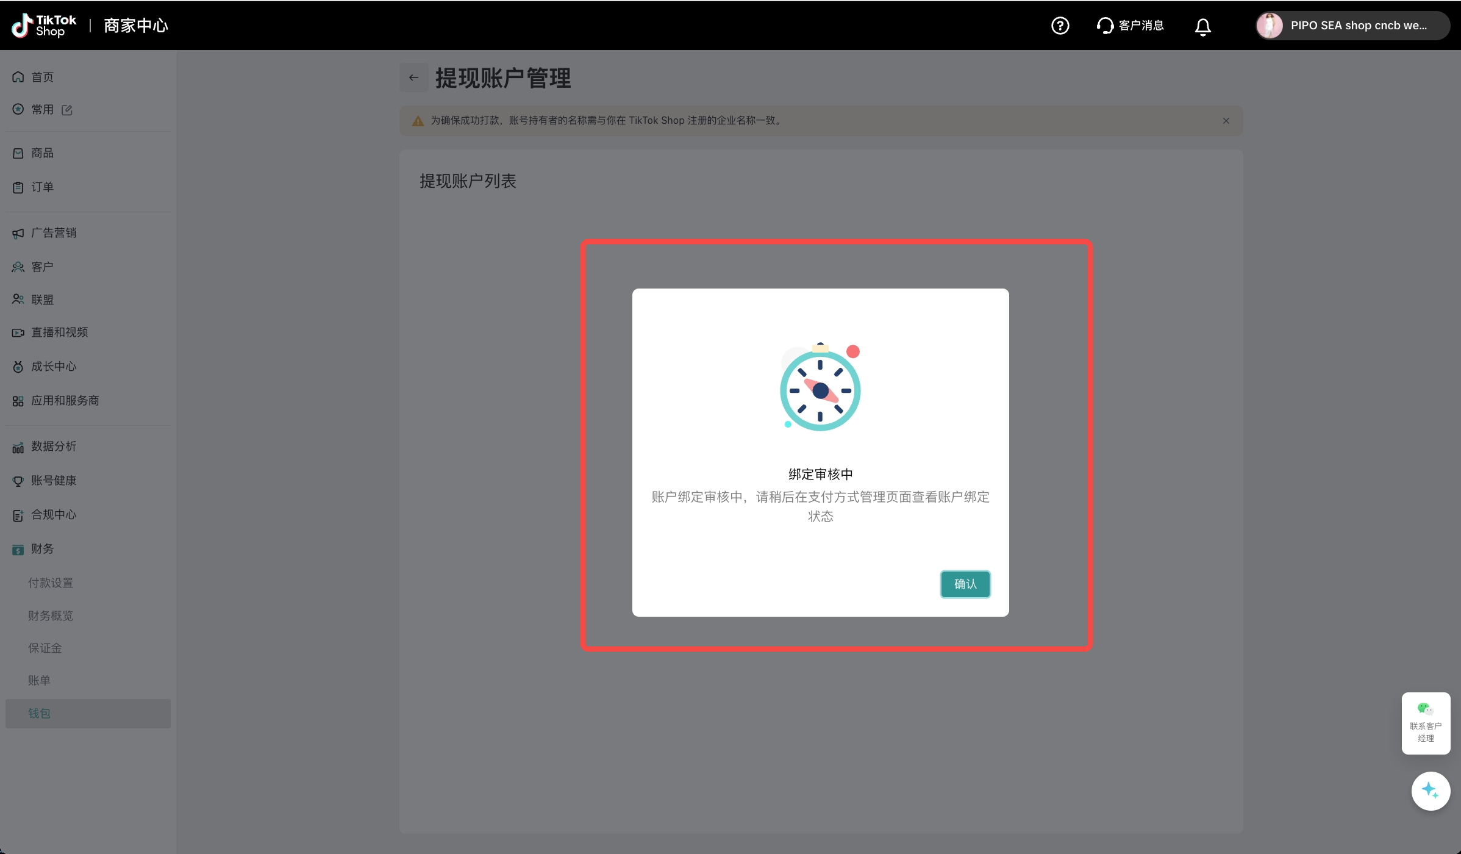Dismiss the yellow warning banner
The height and width of the screenshot is (854, 1461).
pos(1226,121)
